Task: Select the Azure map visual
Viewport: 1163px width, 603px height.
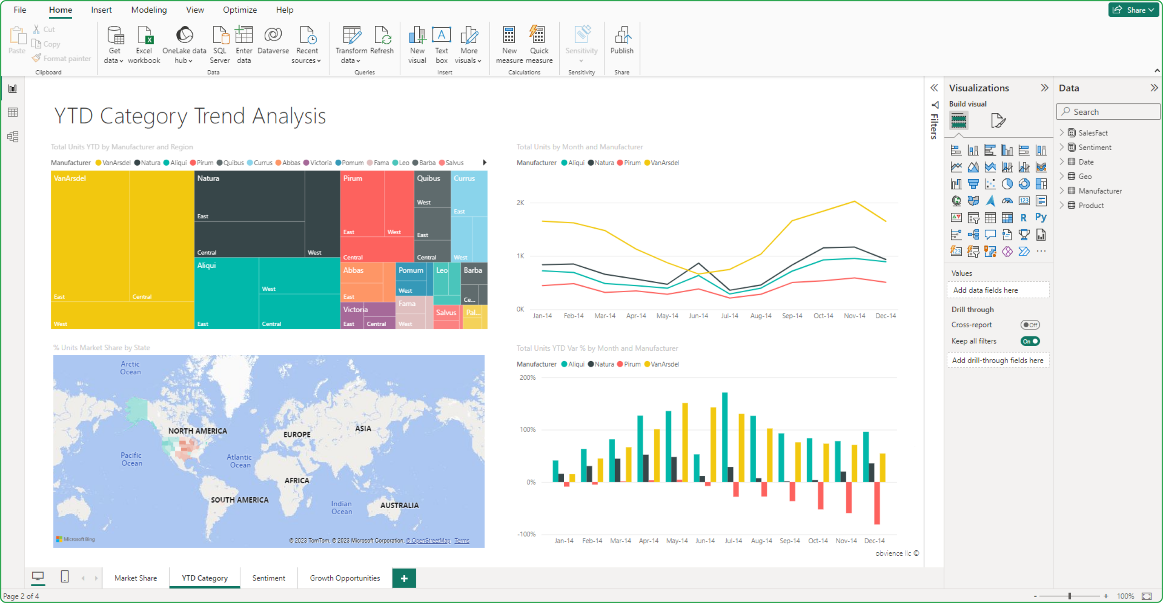Action: (990, 201)
